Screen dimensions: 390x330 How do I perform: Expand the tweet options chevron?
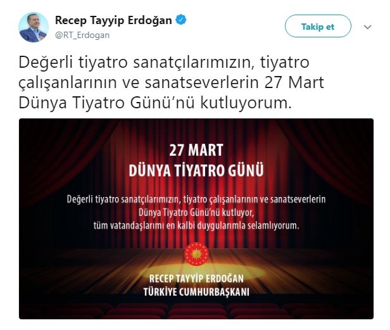coord(368,27)
